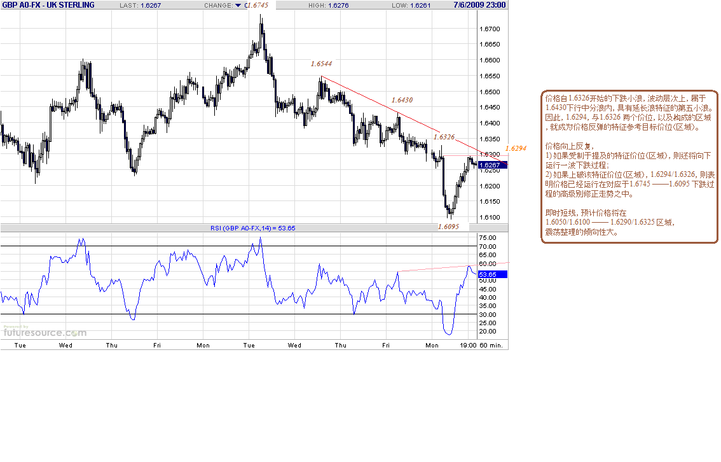Click the 20.00 RSI axis label

click(x=488, y=332)
